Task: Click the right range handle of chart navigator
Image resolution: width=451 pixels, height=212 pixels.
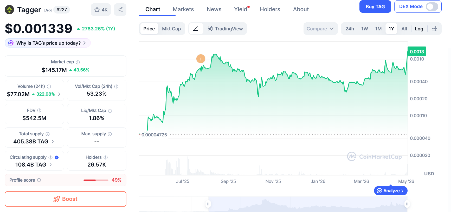Action: tap(407, 204)
